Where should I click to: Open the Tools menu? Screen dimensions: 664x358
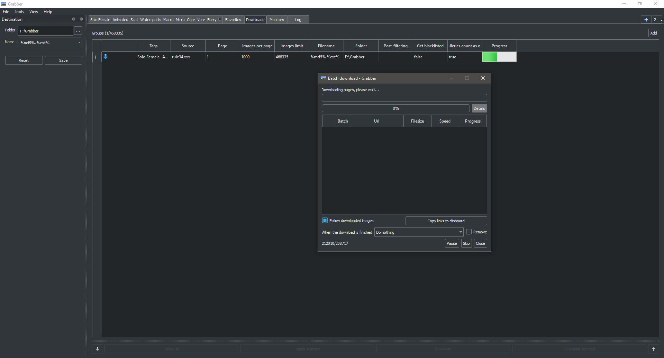tap(19, 11)
